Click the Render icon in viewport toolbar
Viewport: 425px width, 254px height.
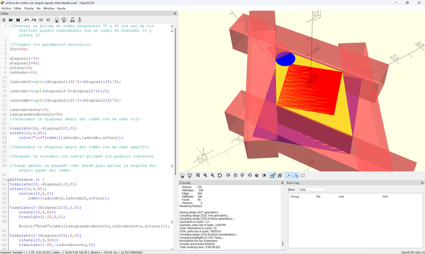pos(190,176)
